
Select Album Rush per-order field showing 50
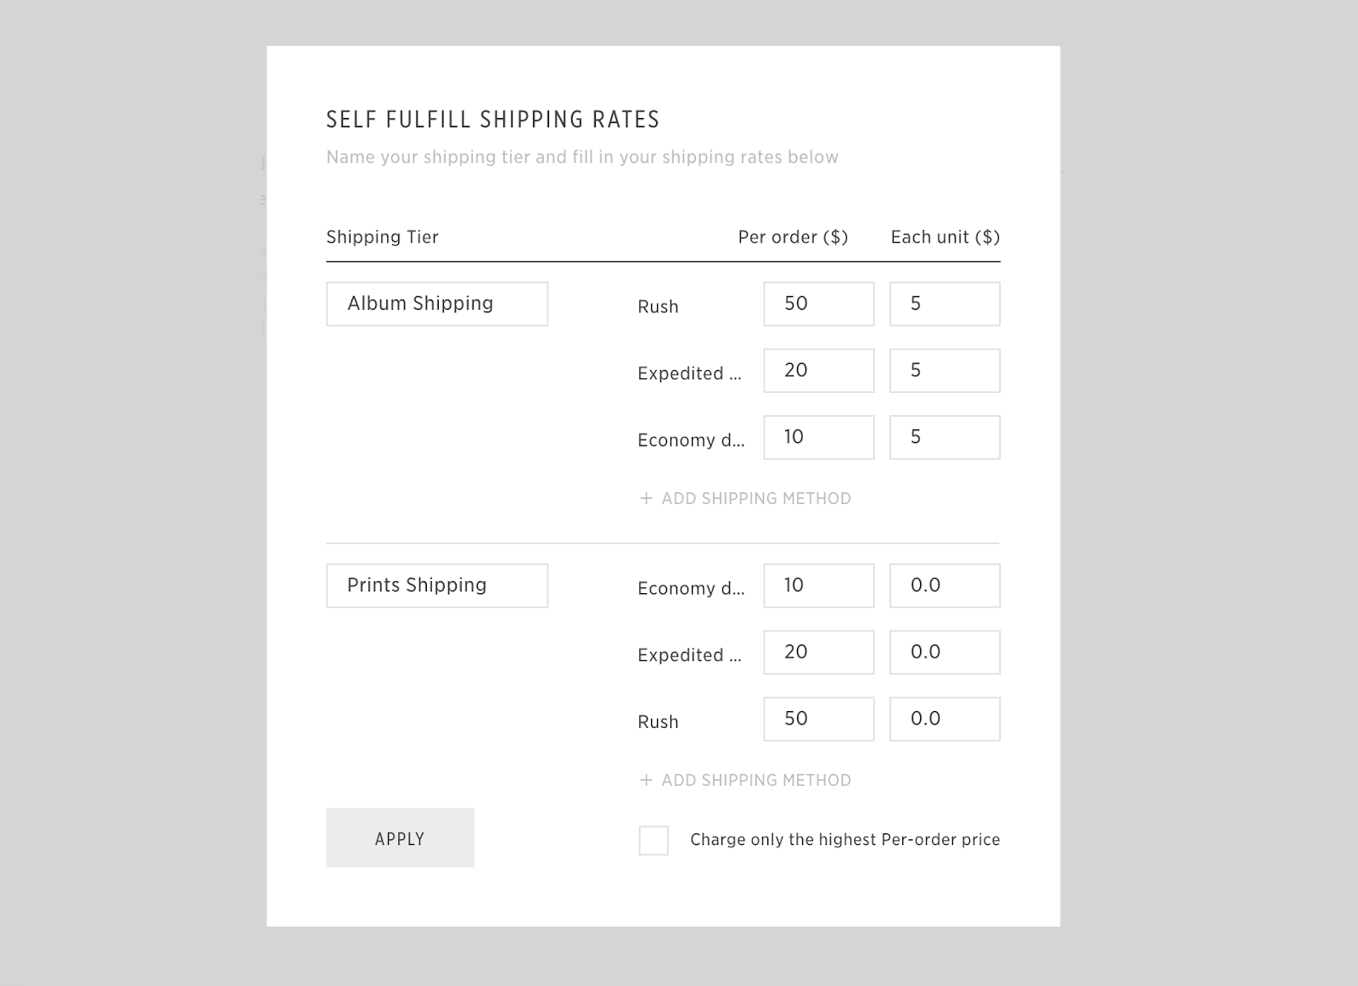click(818, 304)
